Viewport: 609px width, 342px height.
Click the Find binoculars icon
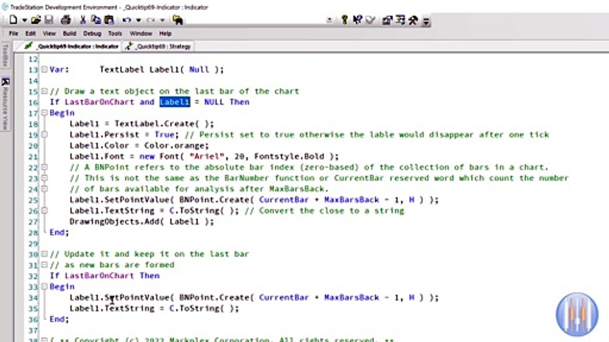(x=177, y=20)
